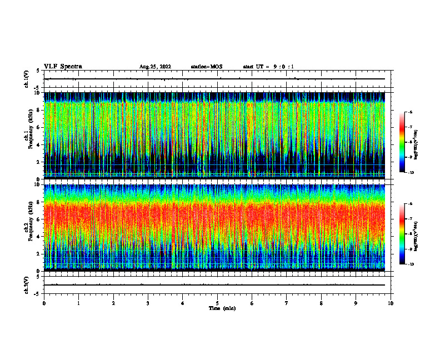Click the time axis tick label '3'

[148, 303]
